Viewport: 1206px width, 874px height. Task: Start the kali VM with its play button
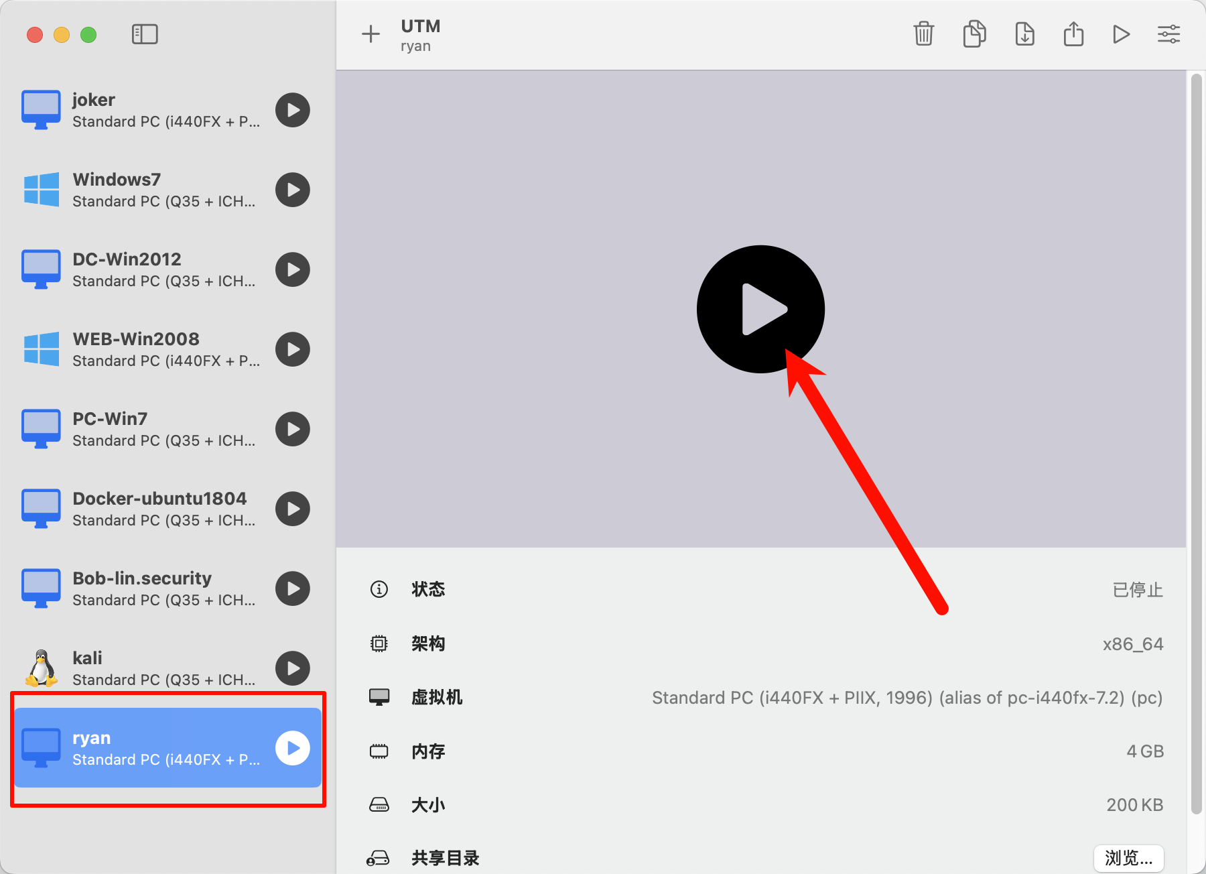point(293,668)
